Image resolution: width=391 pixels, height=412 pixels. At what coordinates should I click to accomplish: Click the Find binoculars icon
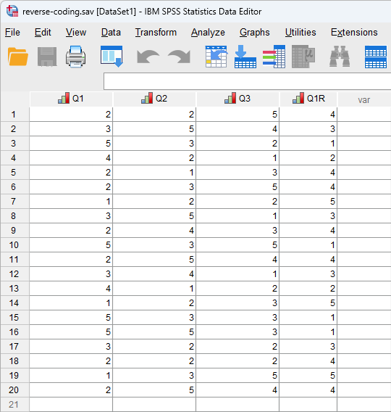[x=340, y=57]
